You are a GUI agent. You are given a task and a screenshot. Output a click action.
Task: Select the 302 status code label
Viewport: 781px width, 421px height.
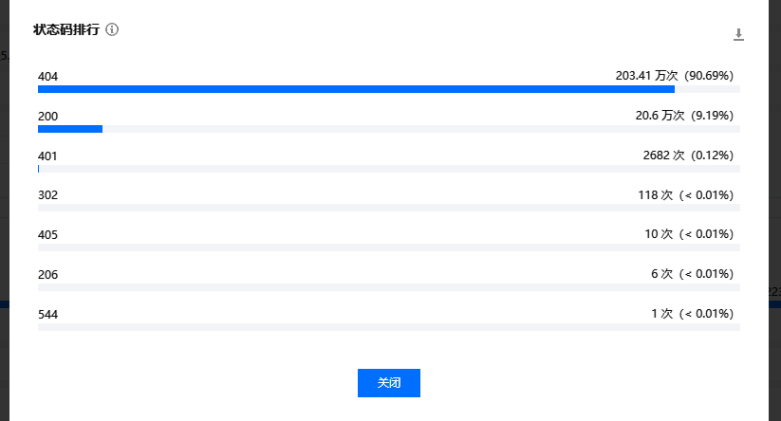tap(48, 195)
